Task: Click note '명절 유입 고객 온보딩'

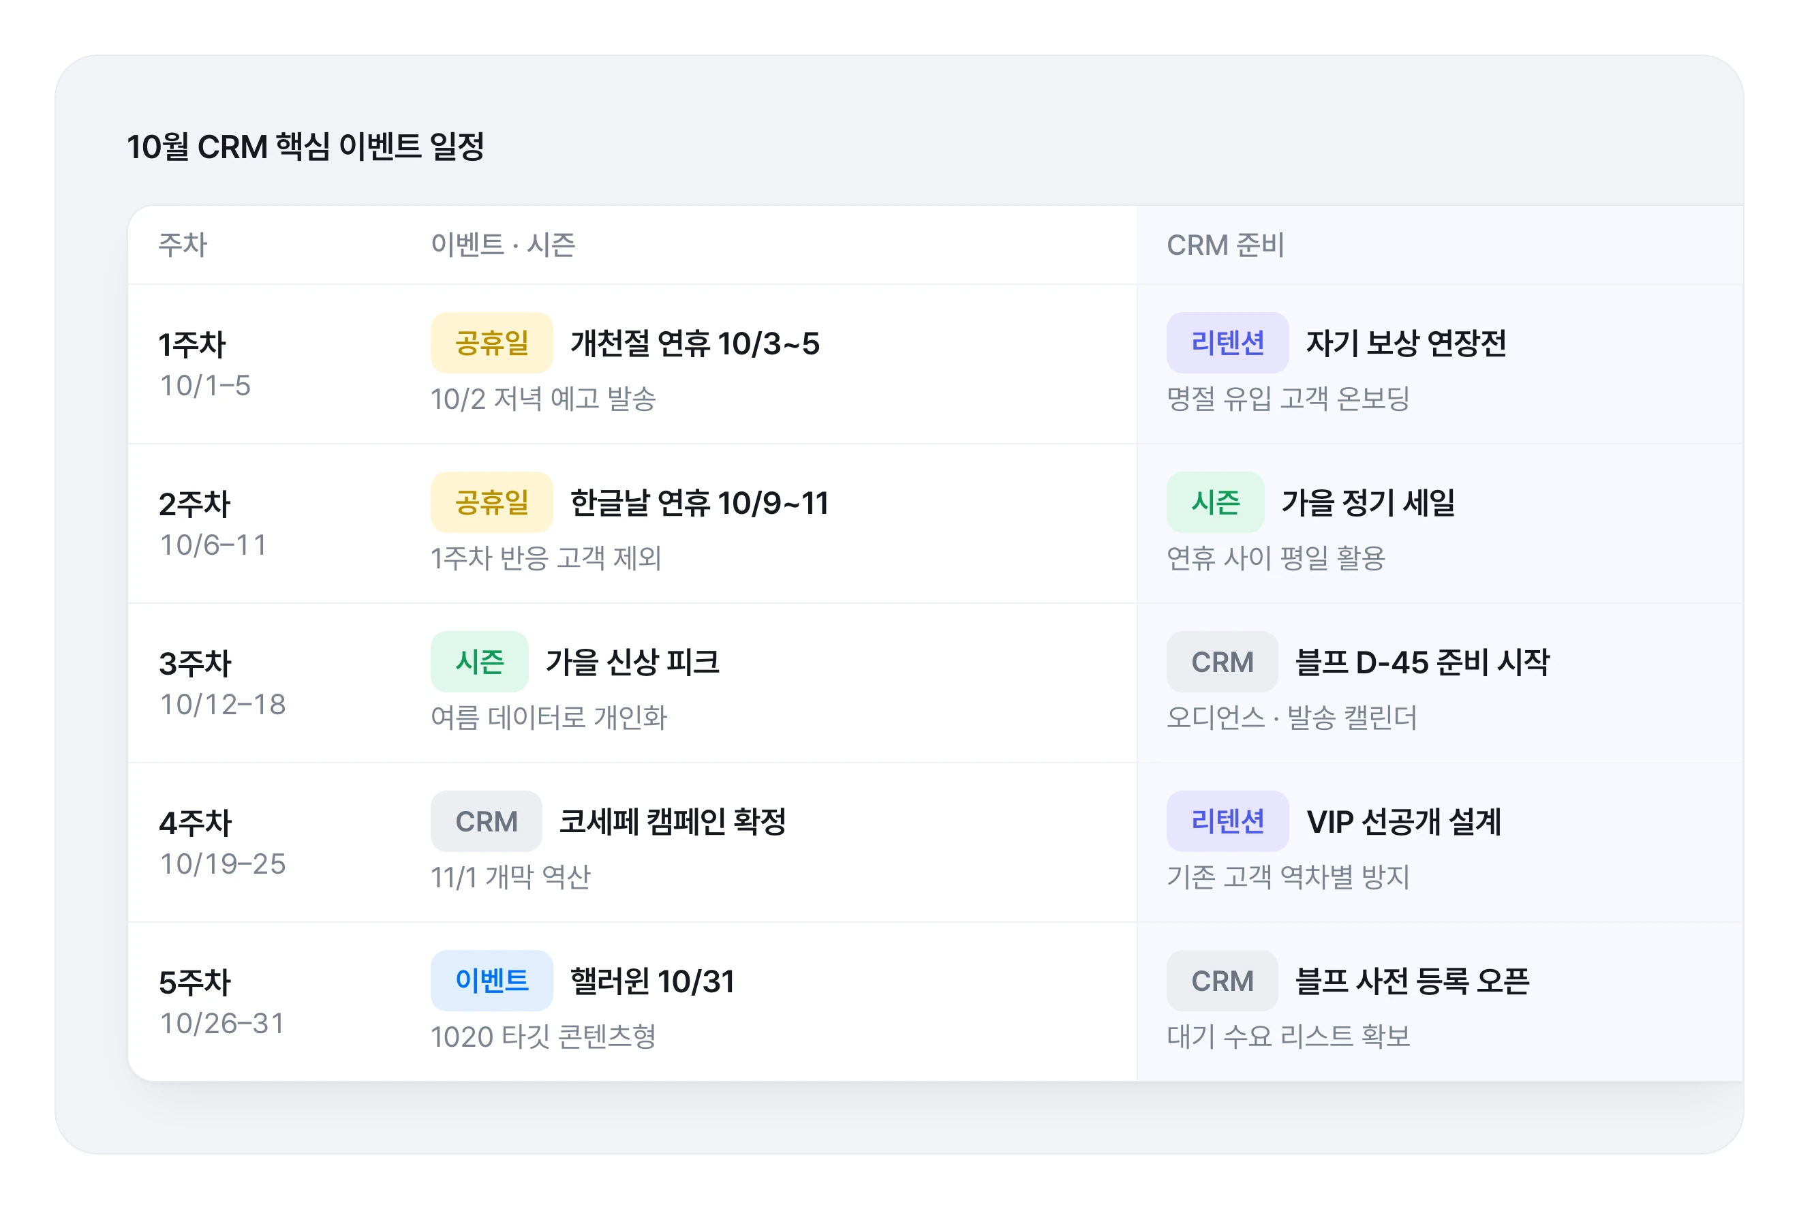Action: click(x=1288, y=399)
